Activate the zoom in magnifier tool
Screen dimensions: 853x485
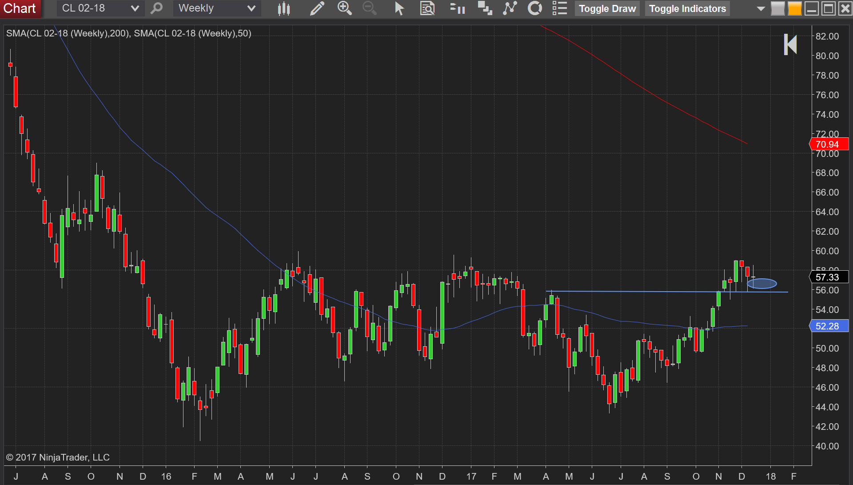tap(344, 8)
